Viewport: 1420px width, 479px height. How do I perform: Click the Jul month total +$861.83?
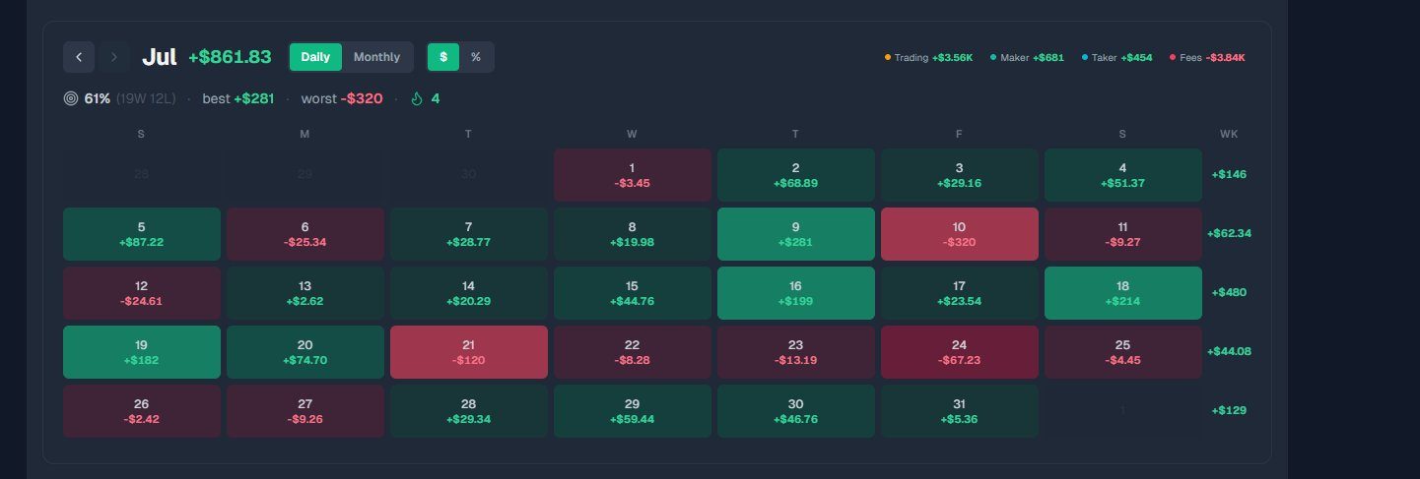[x=230, y=57]
